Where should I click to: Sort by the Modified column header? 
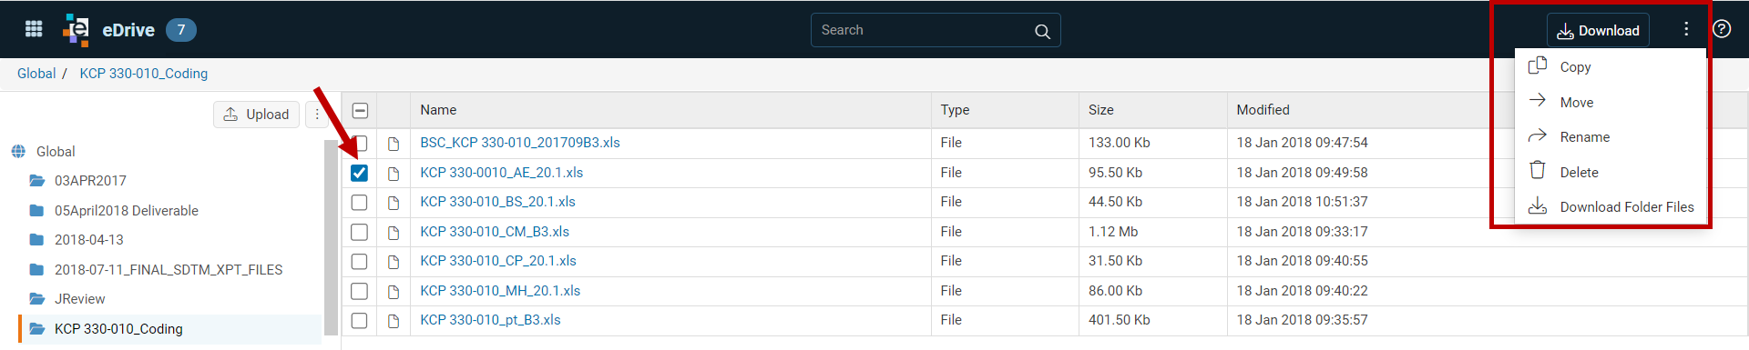click(1263, 110)
